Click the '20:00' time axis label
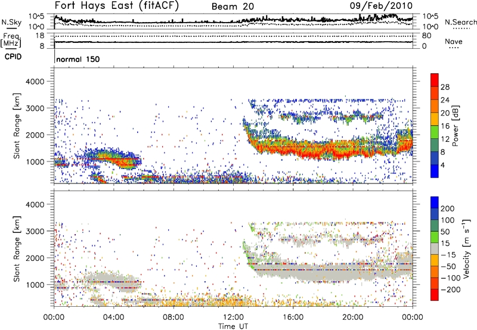477x330 pixels. tap(353, 317)
